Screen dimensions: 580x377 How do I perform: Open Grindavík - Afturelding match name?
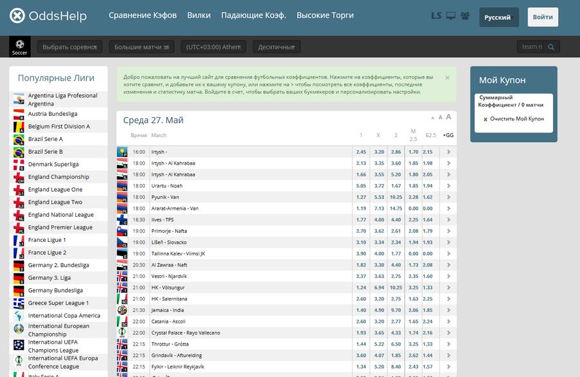(177, 356)
